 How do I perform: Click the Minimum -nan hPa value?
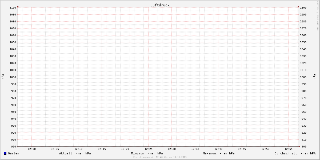pyautogui.click(x=147, y=153)
